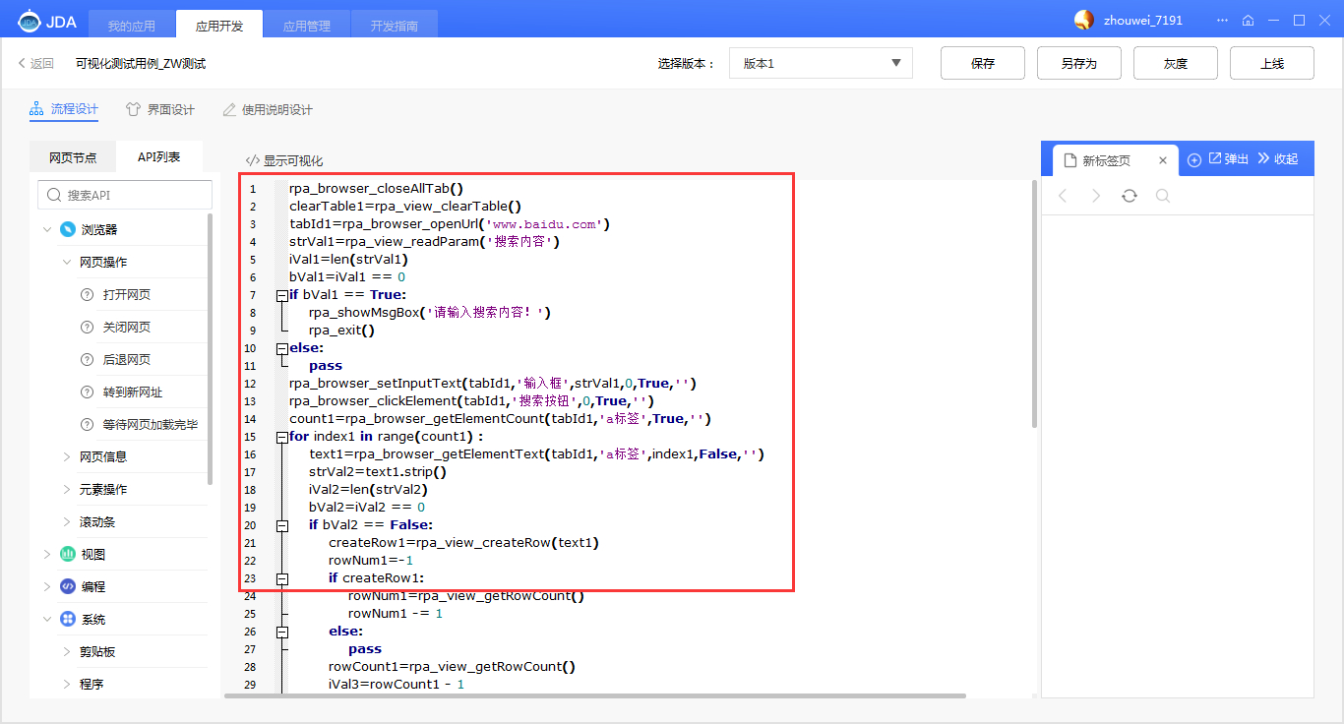The width and height of the screenshot is (1344, 724).
Task: Collapse browser panel with 收起 arrows
Action: point(1264,158)
